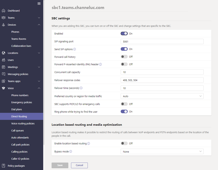Select Direct Routing in sidebar
Viewport: 218px width, 170px height.
(x=22, y=116)
